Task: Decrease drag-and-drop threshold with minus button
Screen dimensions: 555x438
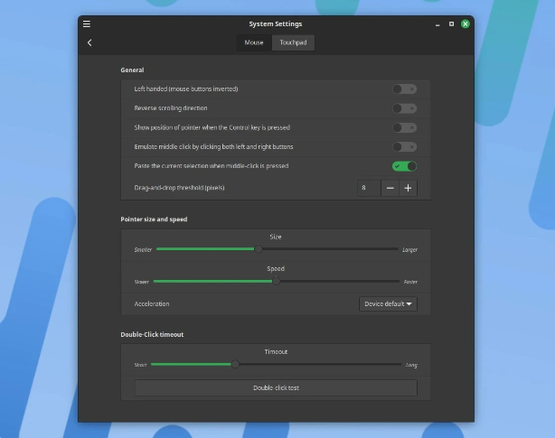Action: tap(390, 188)
